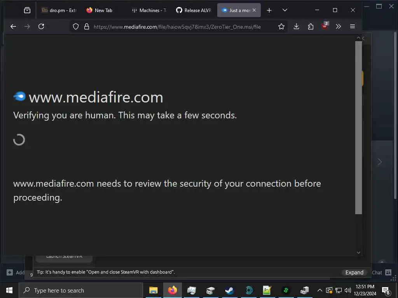398x298 pixels.
Task: Click the scroll-down arrow of page scrollbar
Action: 358,252
